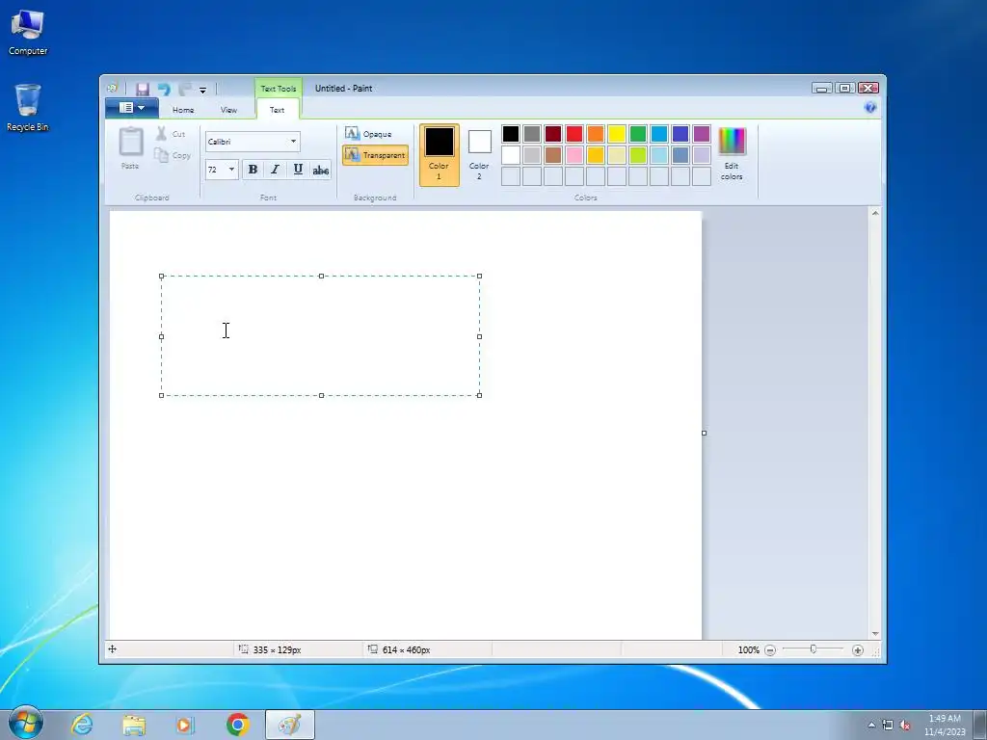Pick the red color swatch

click(574, 133)
